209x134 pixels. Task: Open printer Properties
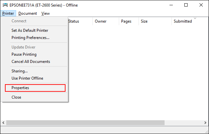click(x=20, y=88)
